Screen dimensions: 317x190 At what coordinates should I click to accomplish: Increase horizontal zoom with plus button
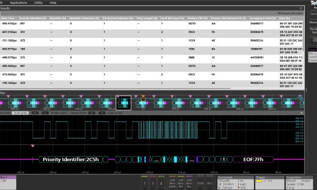35,113
